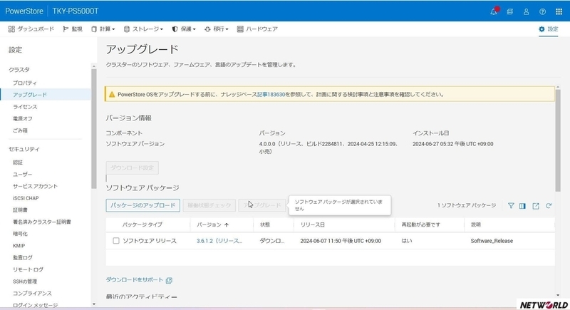Select 証明書 in the sidebar

pyautogui.click(x=20, y=210)
